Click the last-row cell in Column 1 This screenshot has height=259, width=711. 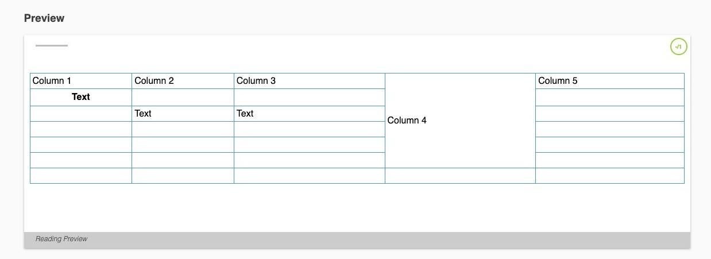(81, 176)
